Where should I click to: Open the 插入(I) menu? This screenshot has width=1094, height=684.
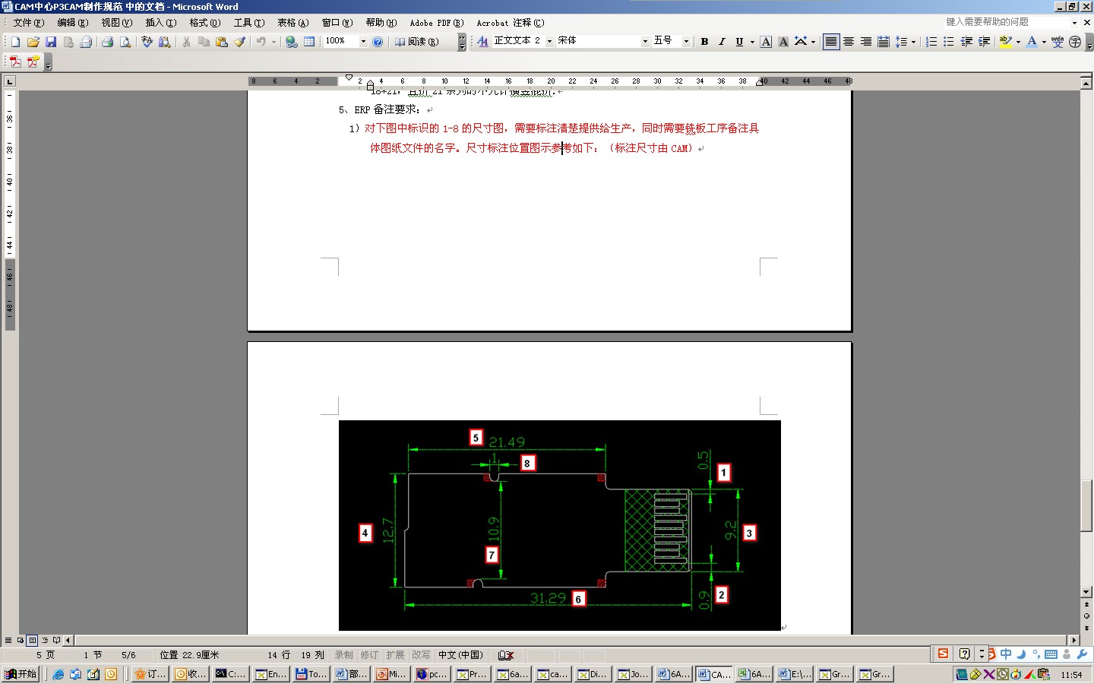pyautogui.click(x=161, y=23)
